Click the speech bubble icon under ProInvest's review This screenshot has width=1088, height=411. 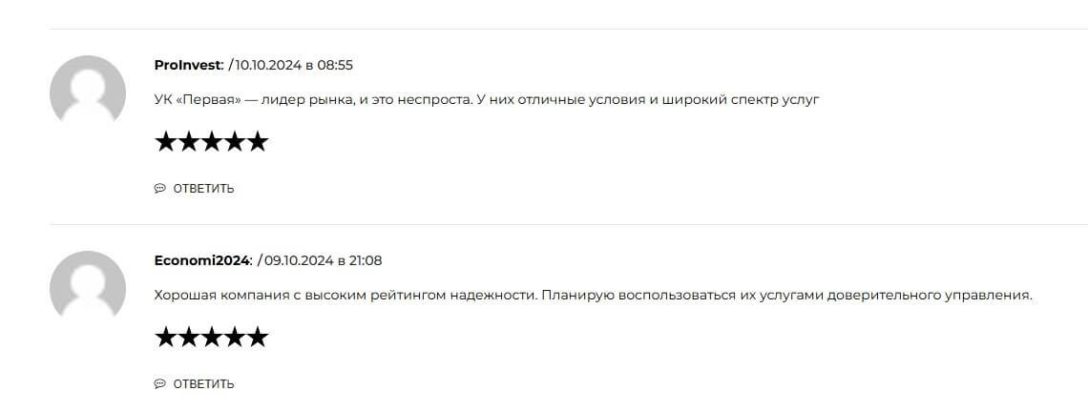(x=159, y=189)
